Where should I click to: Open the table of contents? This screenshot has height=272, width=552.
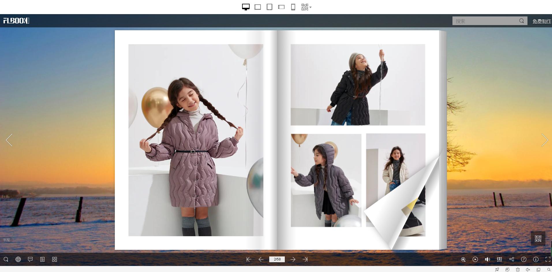[x=42, y=259]
